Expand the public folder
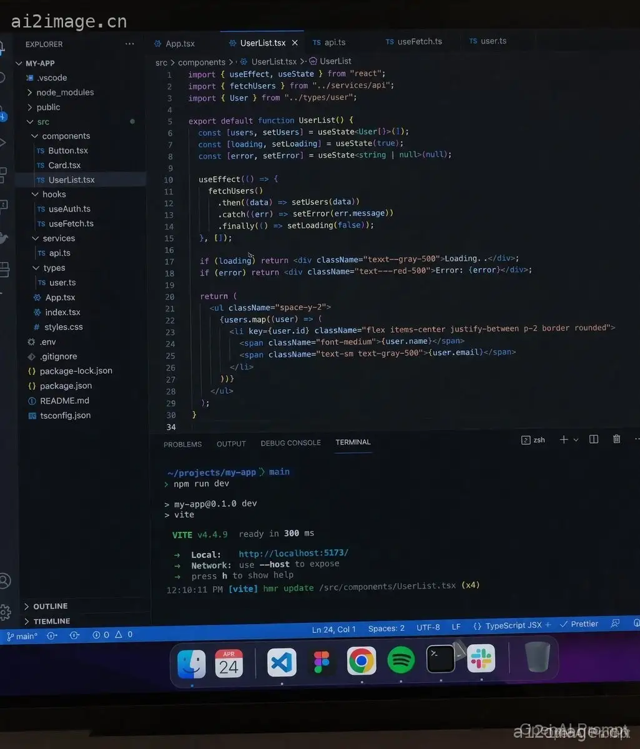640x749 pixels. click(43, 107)
